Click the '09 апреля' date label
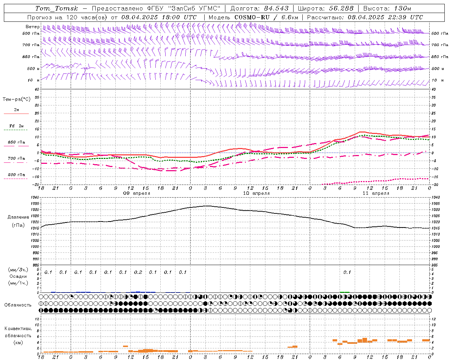The height and width of the screenshot is (360, 450). (136, 193)
